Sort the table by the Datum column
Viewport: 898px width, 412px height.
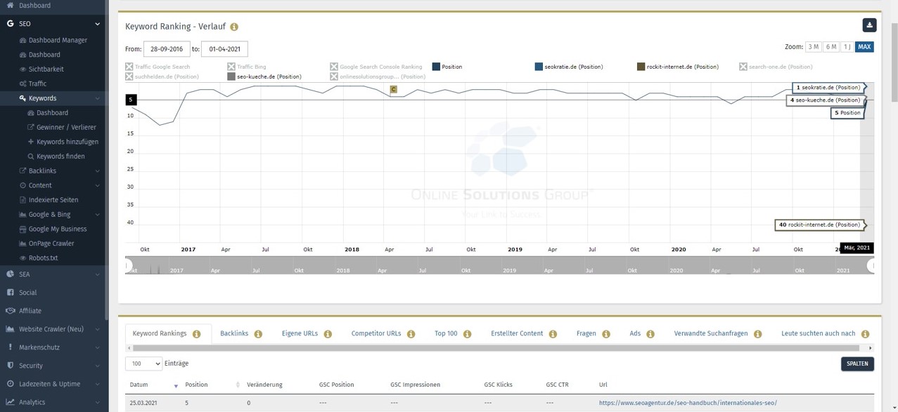(152, 385)
